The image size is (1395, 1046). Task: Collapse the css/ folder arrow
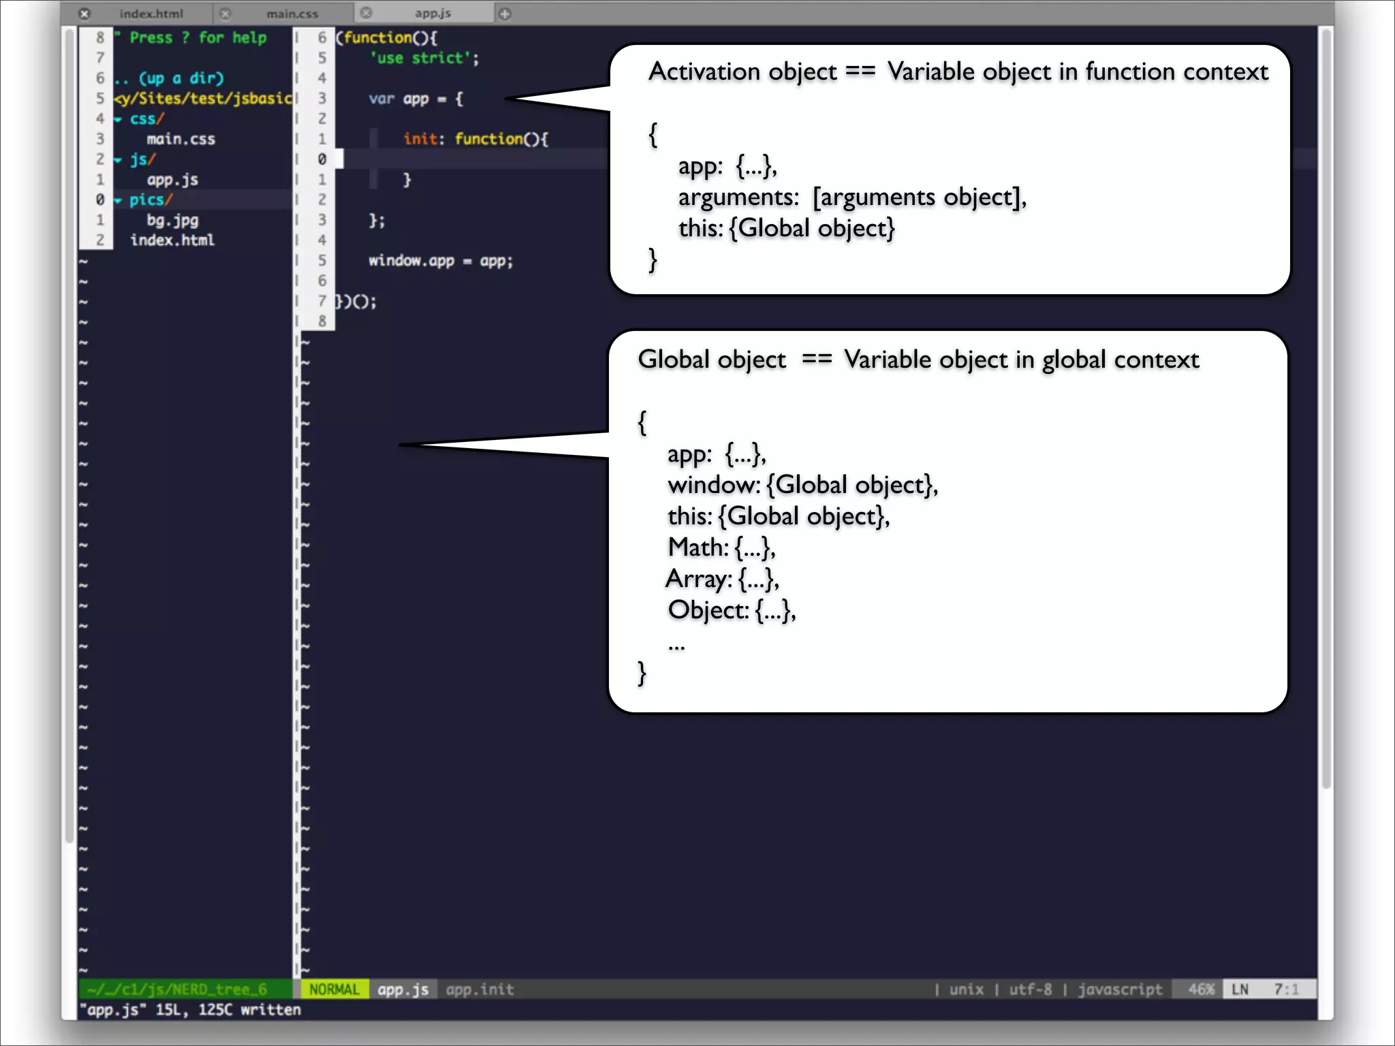pyautogui.click(x=119, y=119)
